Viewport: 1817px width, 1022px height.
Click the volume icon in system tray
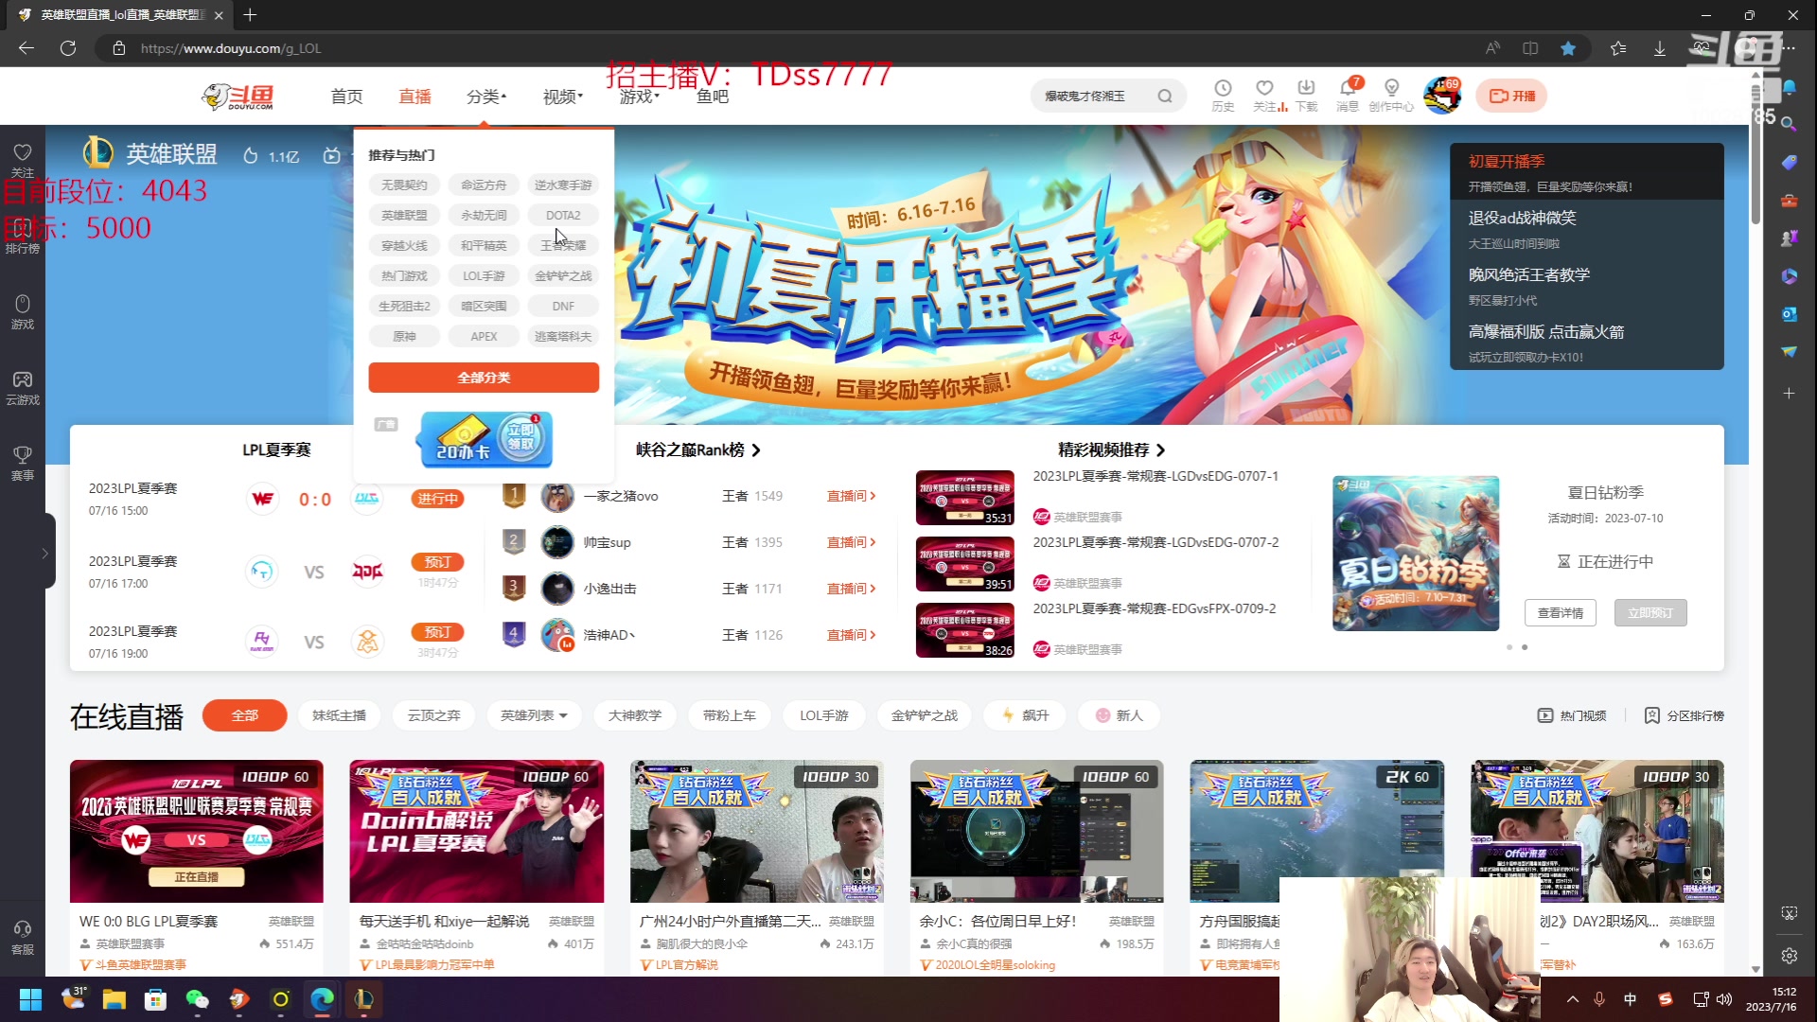[x=1724, y=999]
